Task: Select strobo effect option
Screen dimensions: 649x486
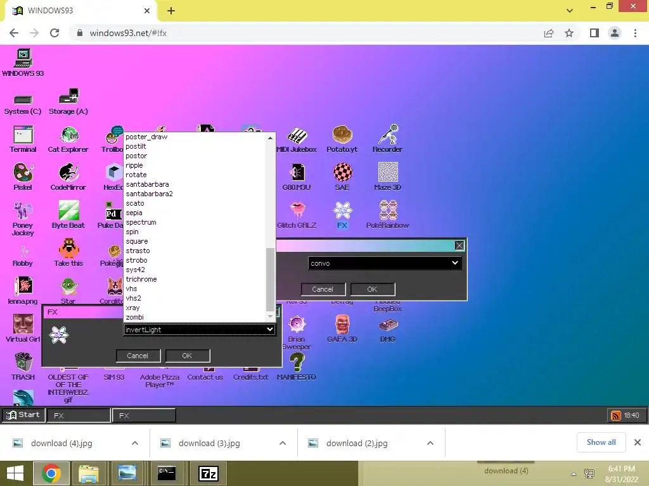Action: [x=136, y=260]
